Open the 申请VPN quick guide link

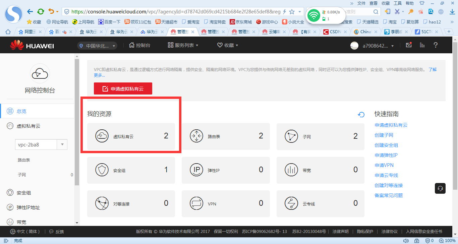point(384,165)
